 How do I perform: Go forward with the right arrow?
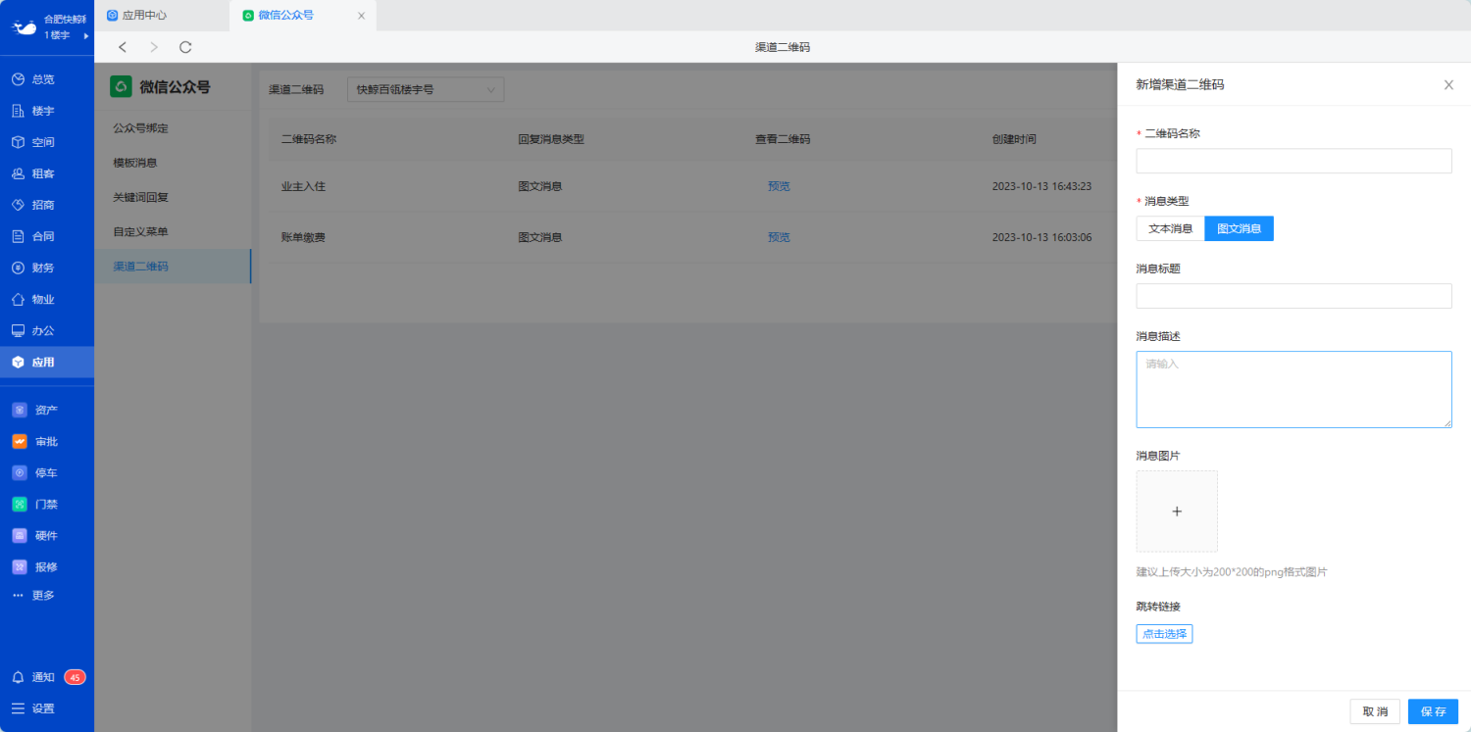click(x=154, y=47)
